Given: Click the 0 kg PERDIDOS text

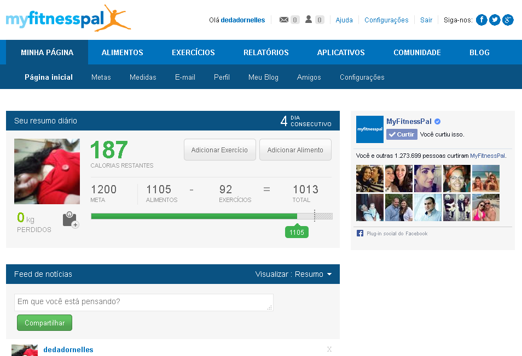Looking at the screenshot, I should tap(34, 223).
